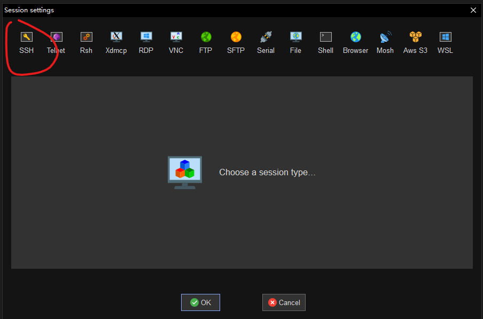The image size is (483, 319).
Task: Select the Mosh session type
Action: pos(385,43)
